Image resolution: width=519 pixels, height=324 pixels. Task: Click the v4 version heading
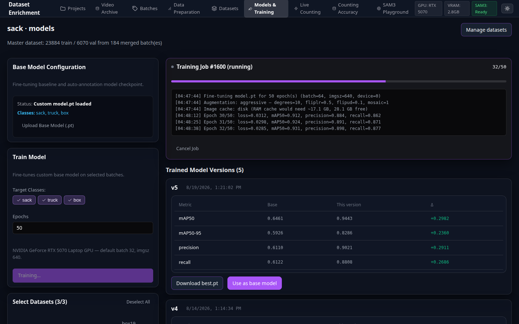[x=174, y=309]
